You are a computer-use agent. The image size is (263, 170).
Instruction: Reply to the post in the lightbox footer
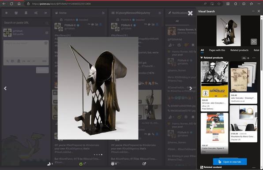[49, 164]
